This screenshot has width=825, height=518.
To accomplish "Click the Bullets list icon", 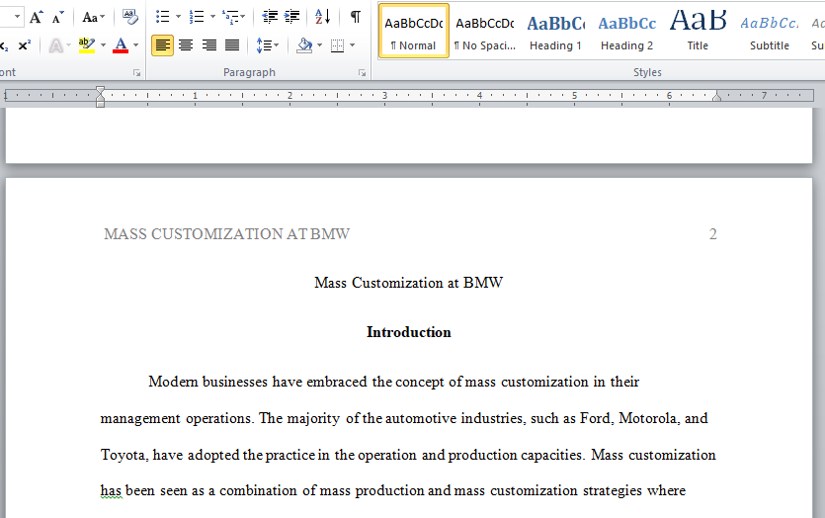I will pos(163,17).
